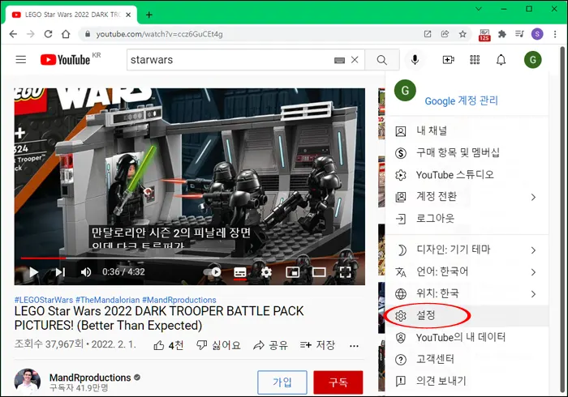This screenshot has height=397, width=568.
Task: Open the three-dot more actions under video
Action: click(x=355, y=346)
